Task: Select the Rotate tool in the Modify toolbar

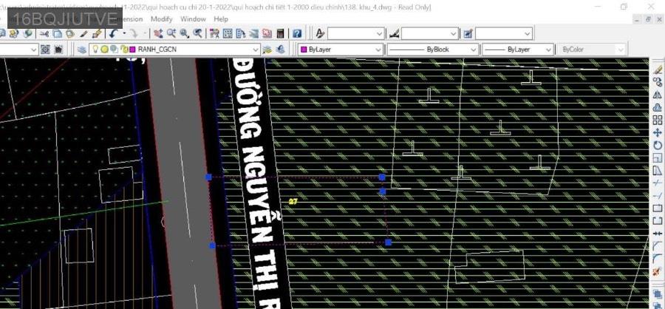Action: coord(657,145)
